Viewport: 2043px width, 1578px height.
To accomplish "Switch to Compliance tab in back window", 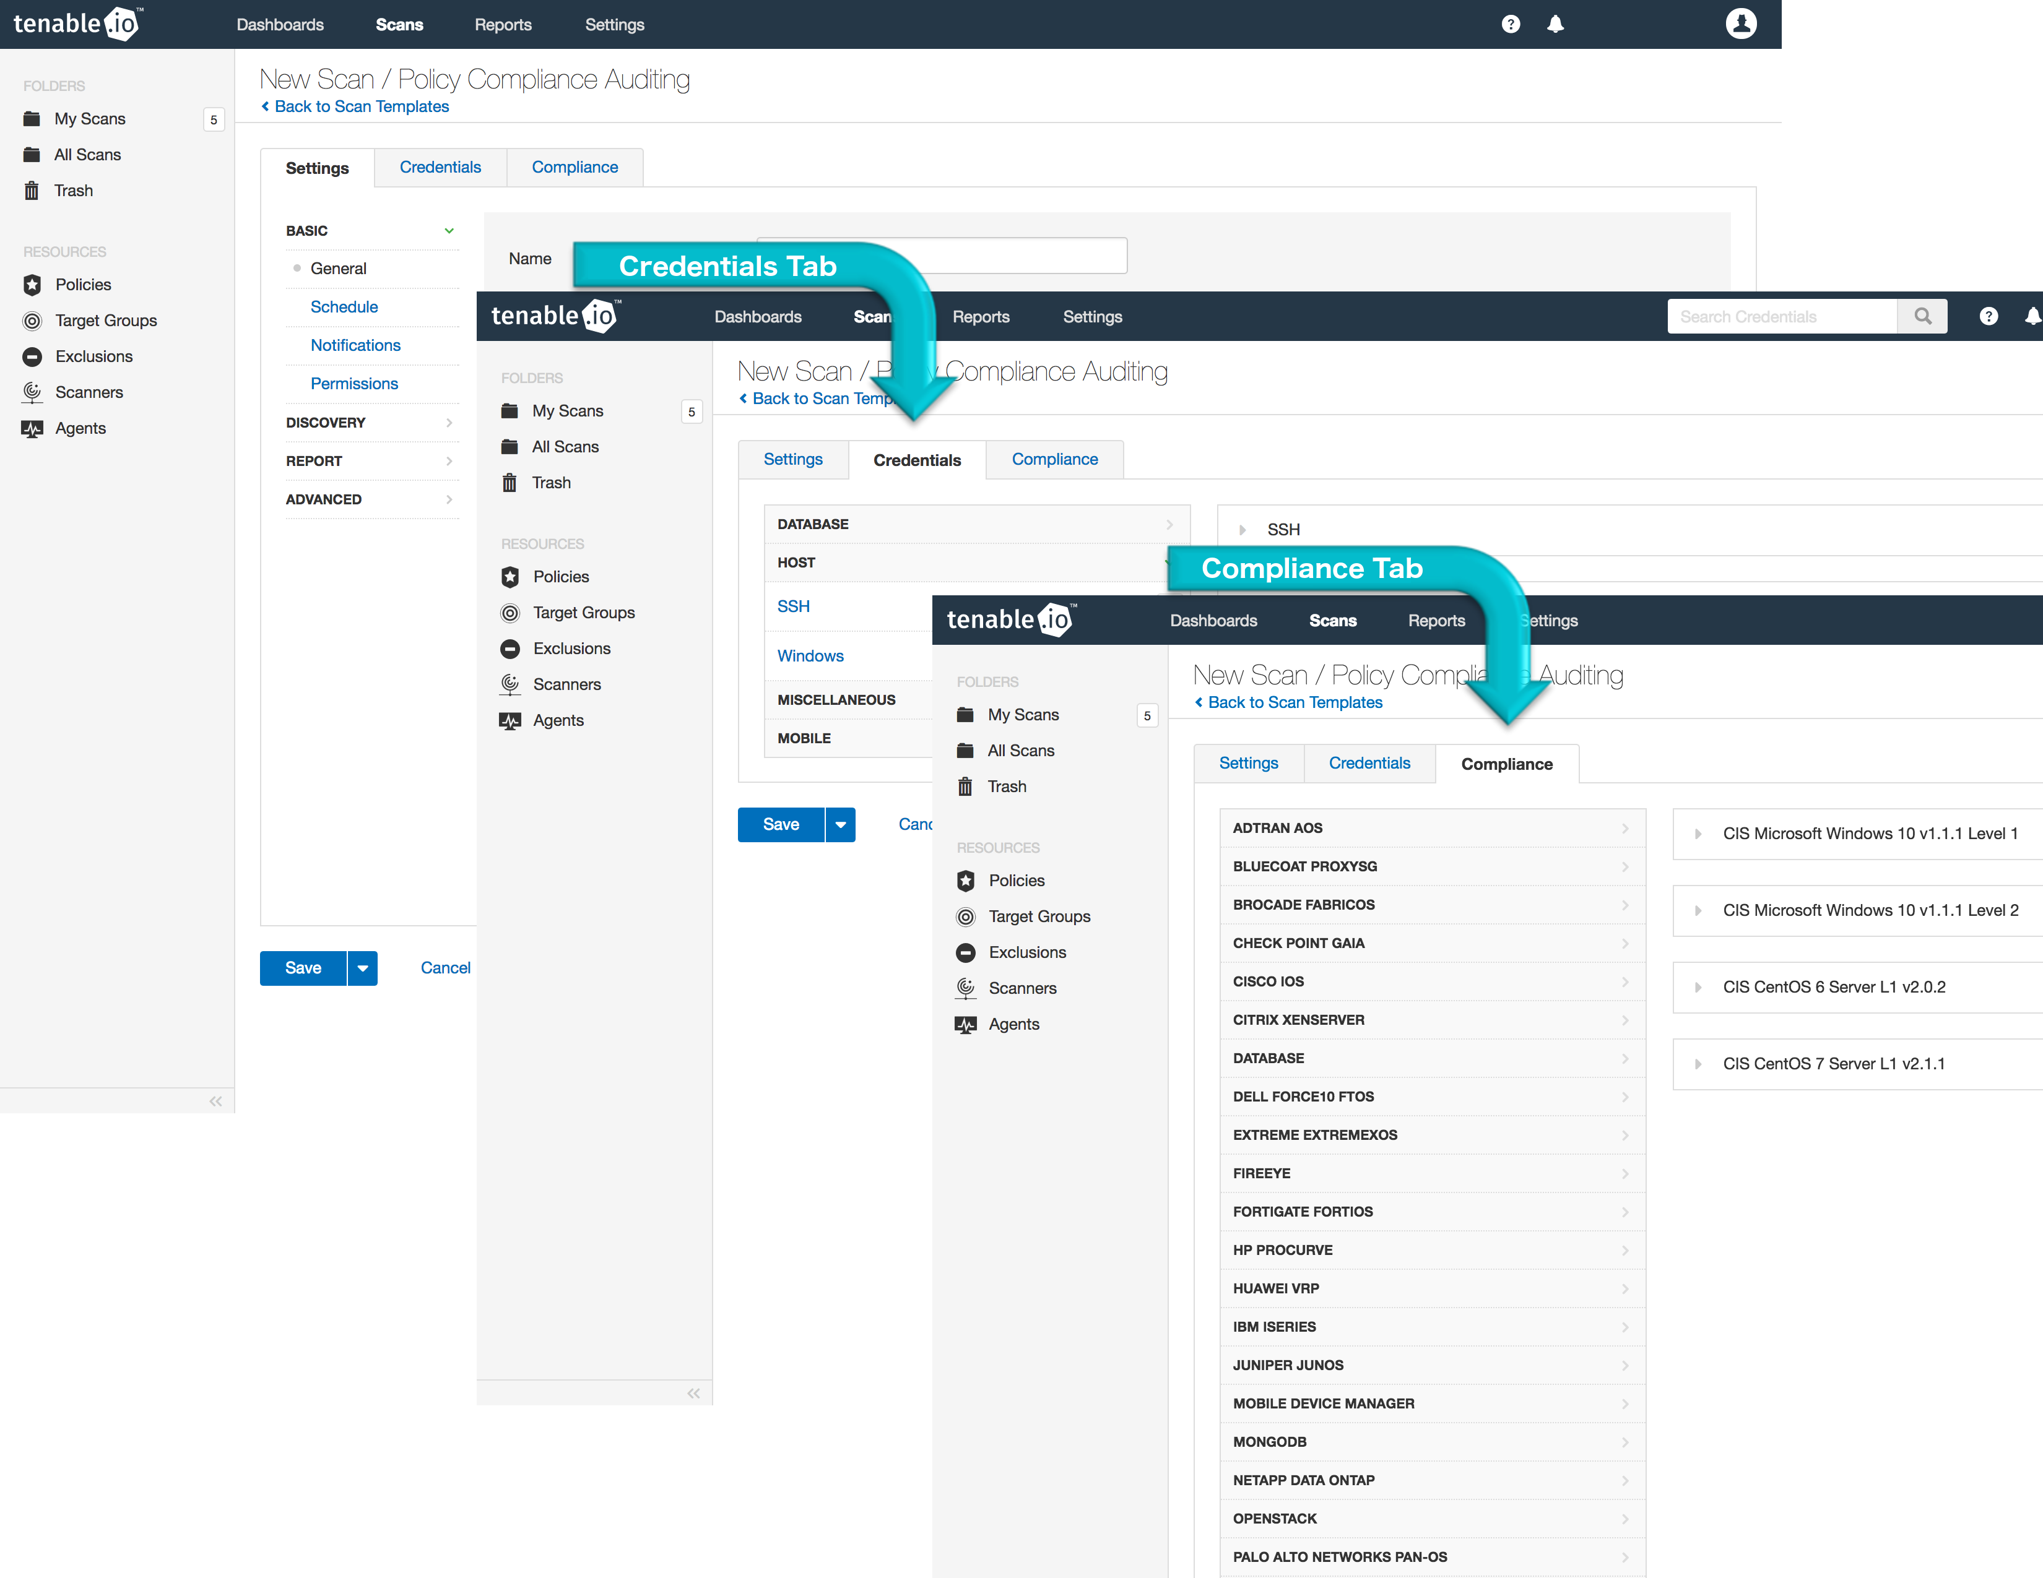I will (x=575, y=167).
